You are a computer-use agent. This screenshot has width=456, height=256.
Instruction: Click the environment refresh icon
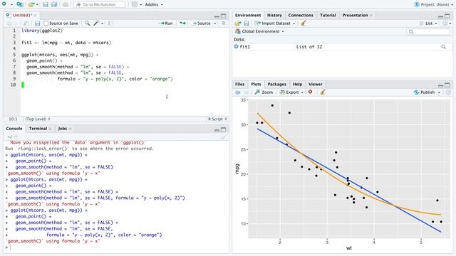pyautogui.click(x=445, y=23)
